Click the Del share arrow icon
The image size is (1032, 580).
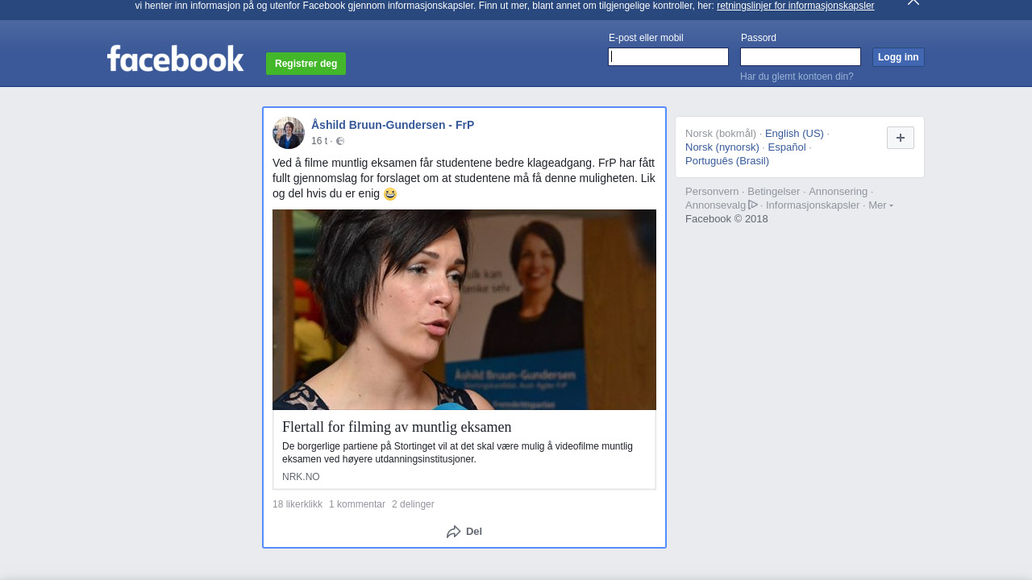click(x=454, y=532)
